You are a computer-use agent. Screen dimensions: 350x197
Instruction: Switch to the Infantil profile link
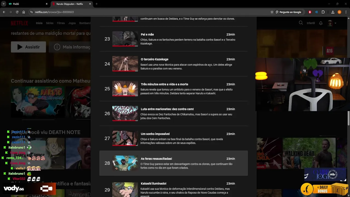(x=311, y=23)
